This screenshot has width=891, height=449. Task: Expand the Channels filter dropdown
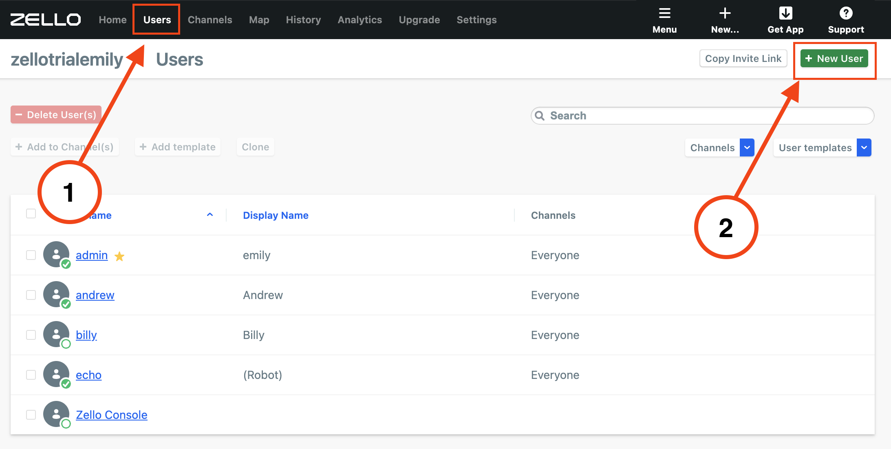point(747,147)
